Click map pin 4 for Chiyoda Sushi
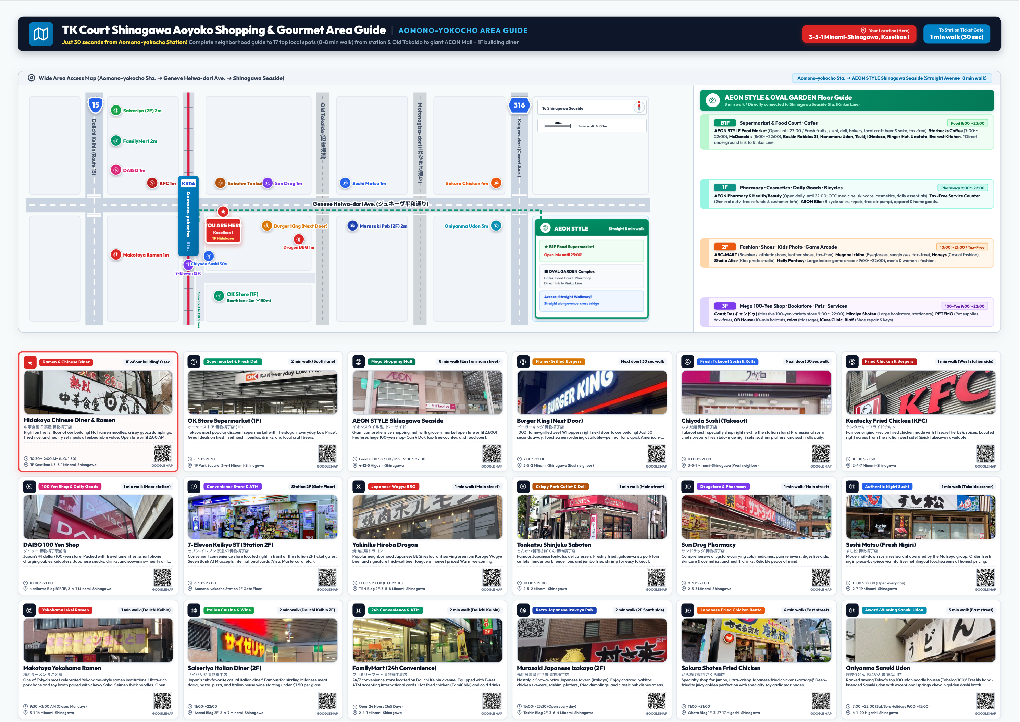 (x=209, y=256)
